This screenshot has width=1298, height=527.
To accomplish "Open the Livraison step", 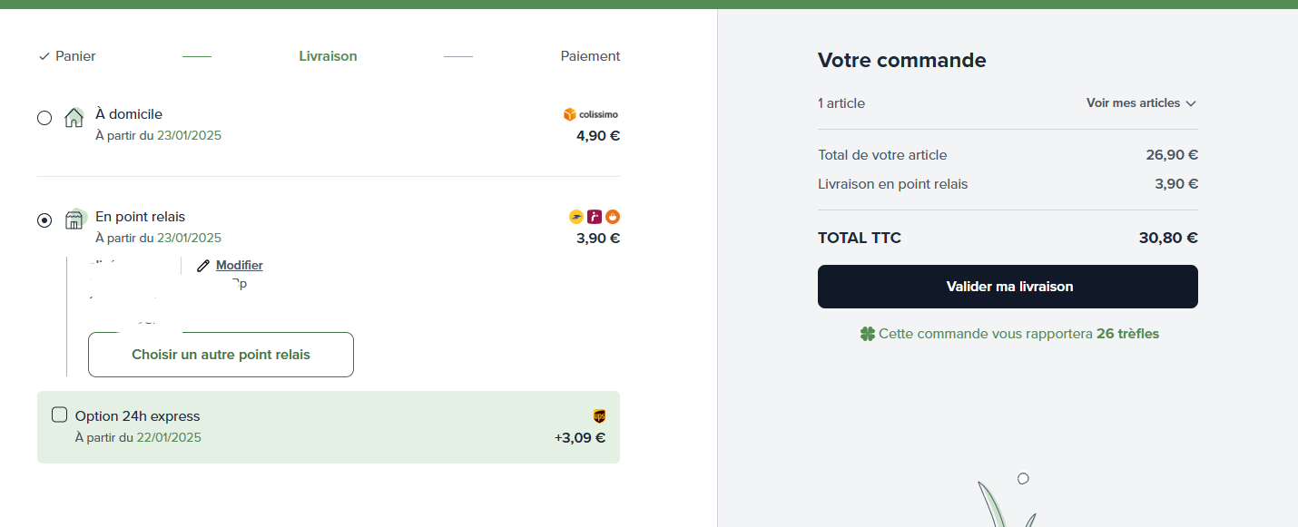I will pyautogui.click(x=328, y=56).
